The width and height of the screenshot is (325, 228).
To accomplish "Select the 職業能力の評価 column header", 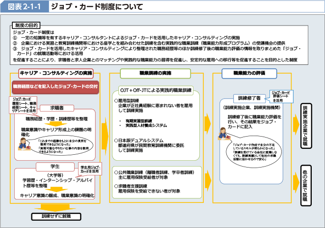I will coord(250,73).
